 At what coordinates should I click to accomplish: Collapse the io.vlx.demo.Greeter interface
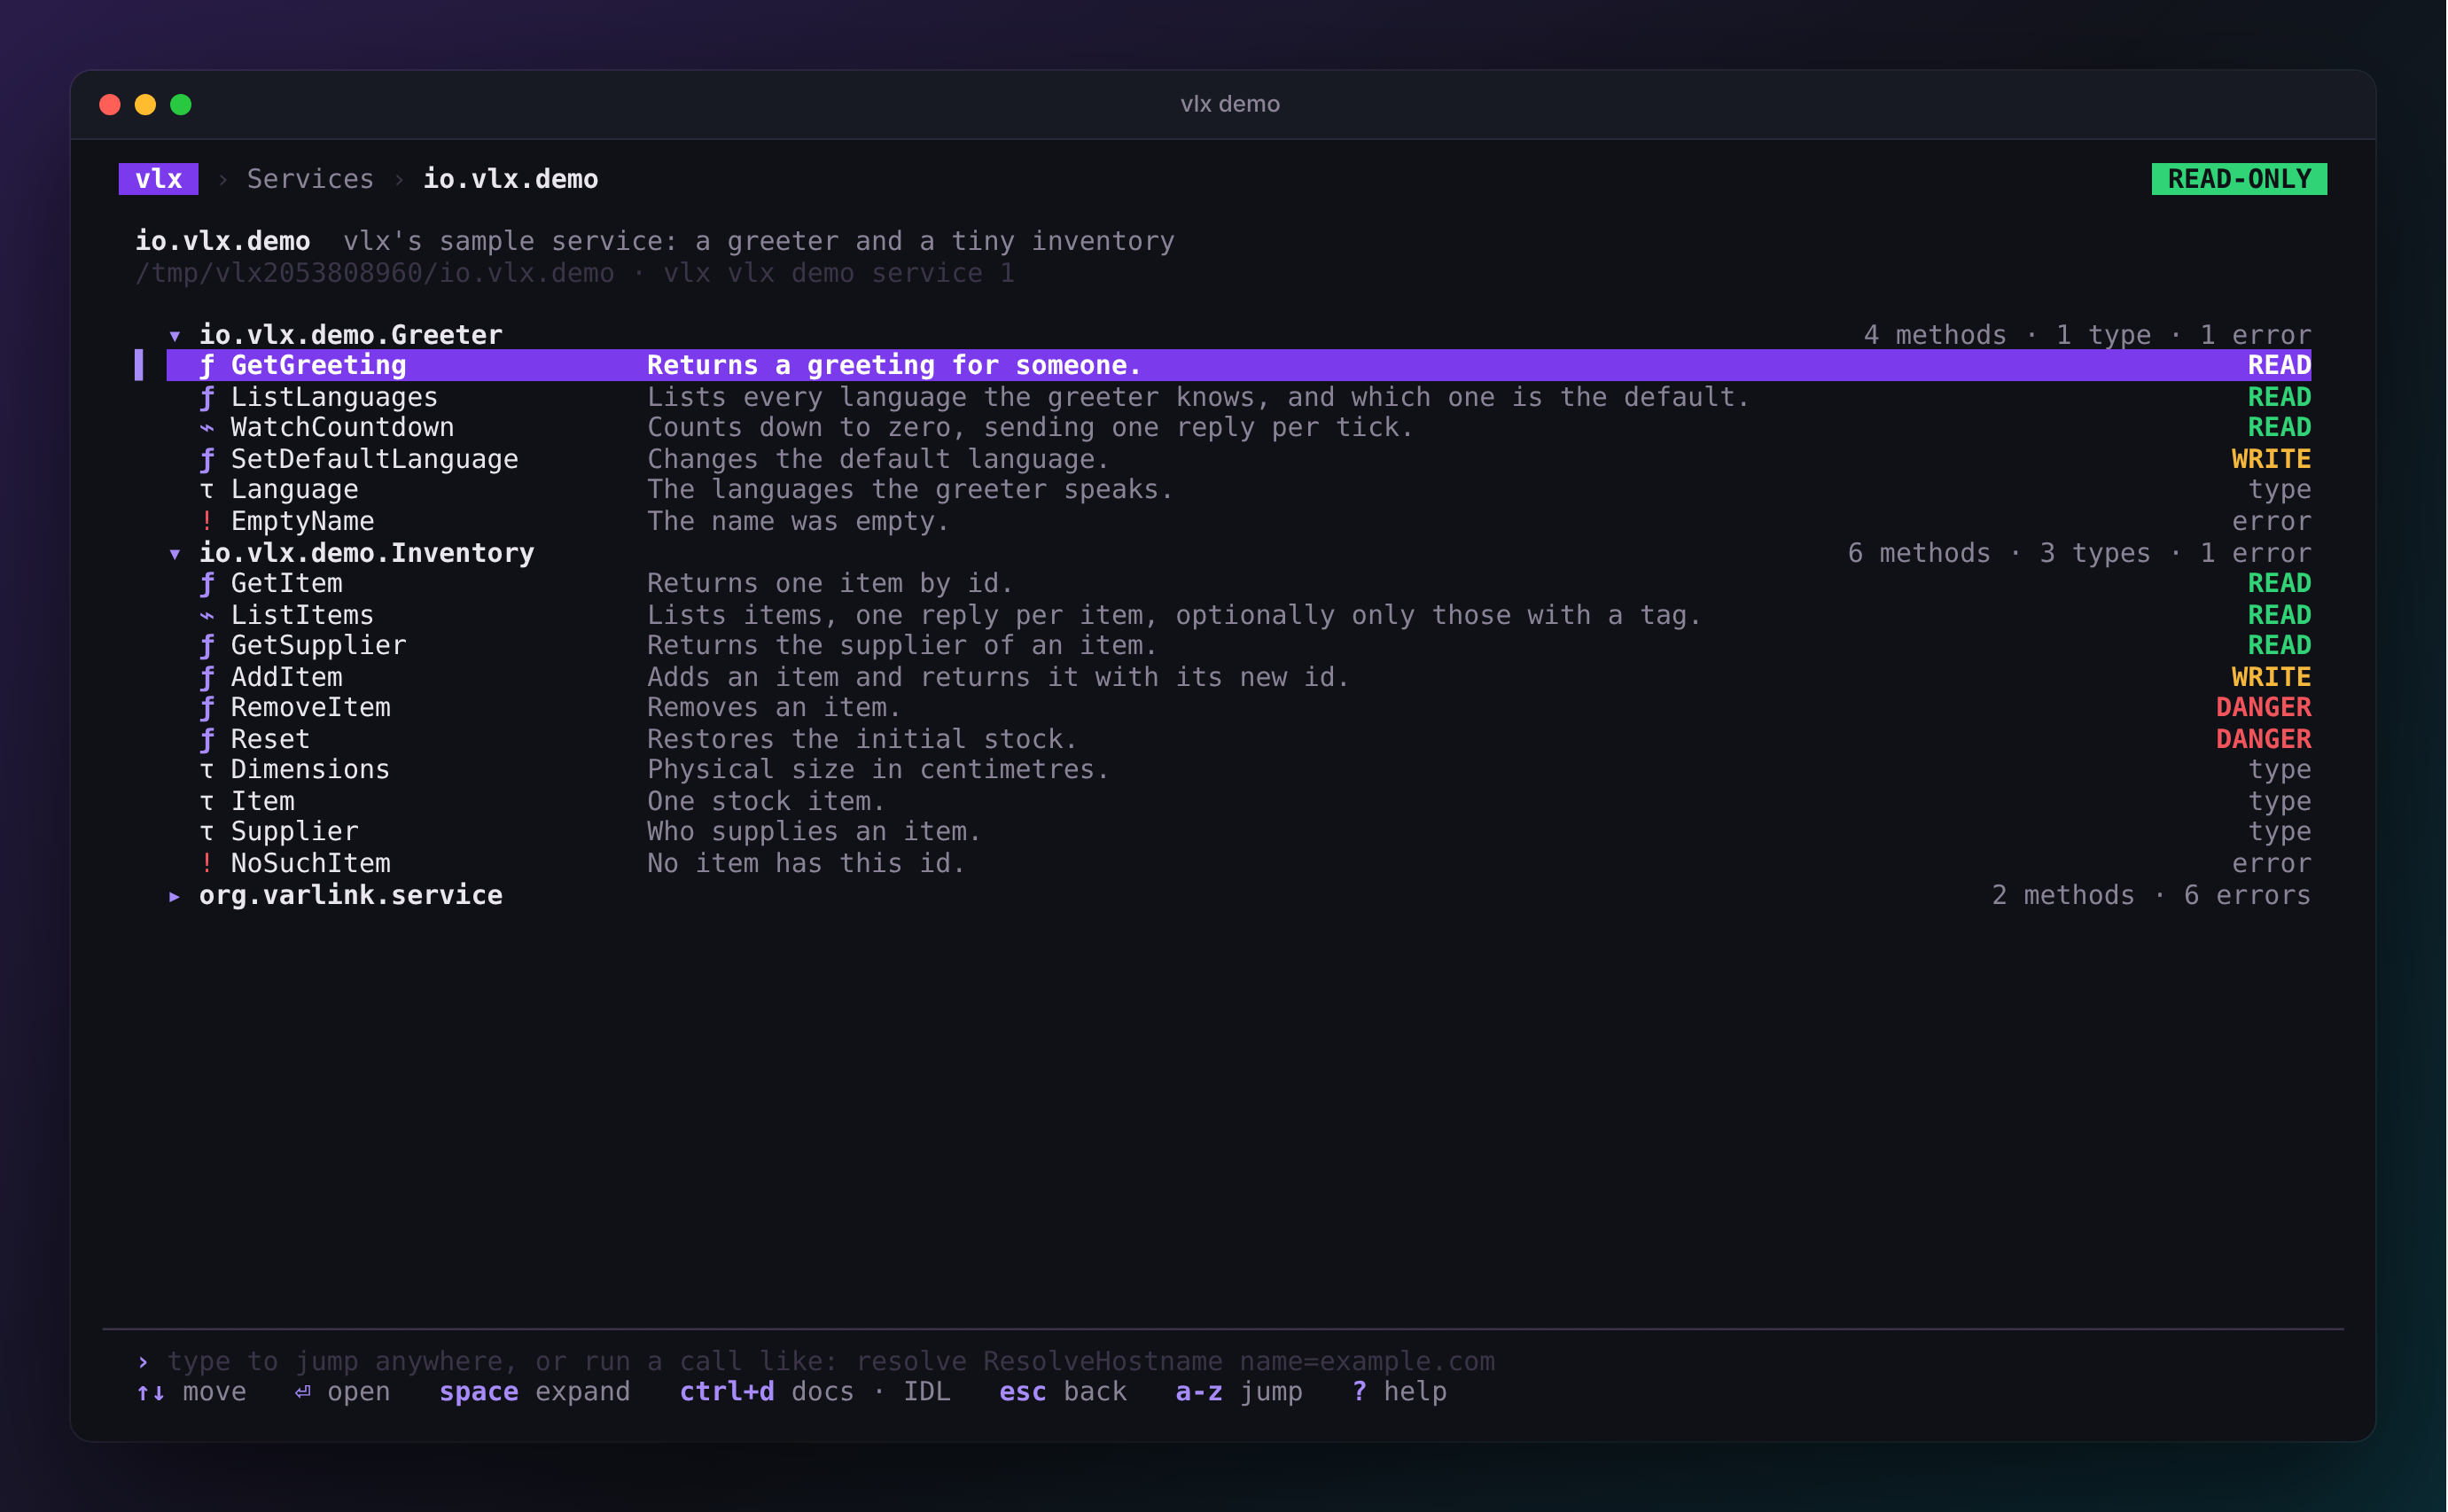coord(175,335)
